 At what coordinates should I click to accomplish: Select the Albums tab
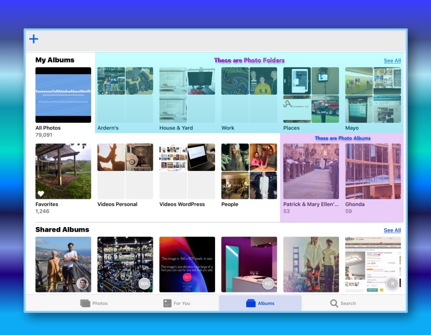coord(260,303)
